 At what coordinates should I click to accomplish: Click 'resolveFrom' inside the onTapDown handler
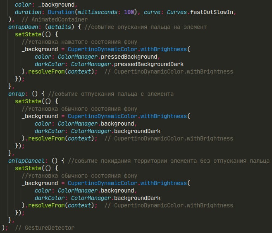[46, 71]
